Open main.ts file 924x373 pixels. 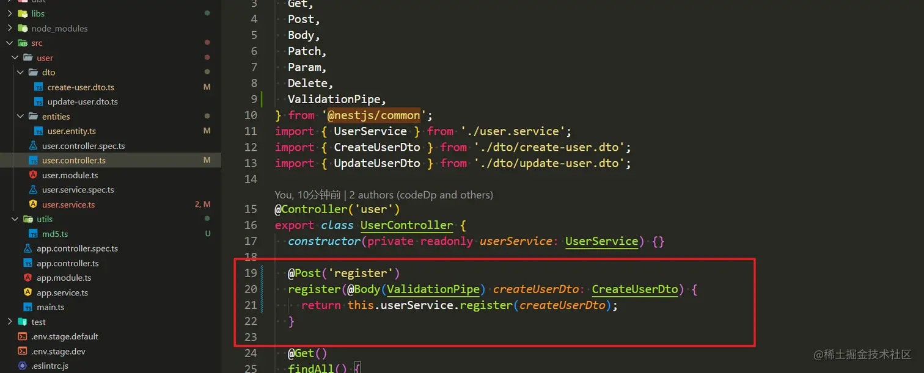coord(51,307)
